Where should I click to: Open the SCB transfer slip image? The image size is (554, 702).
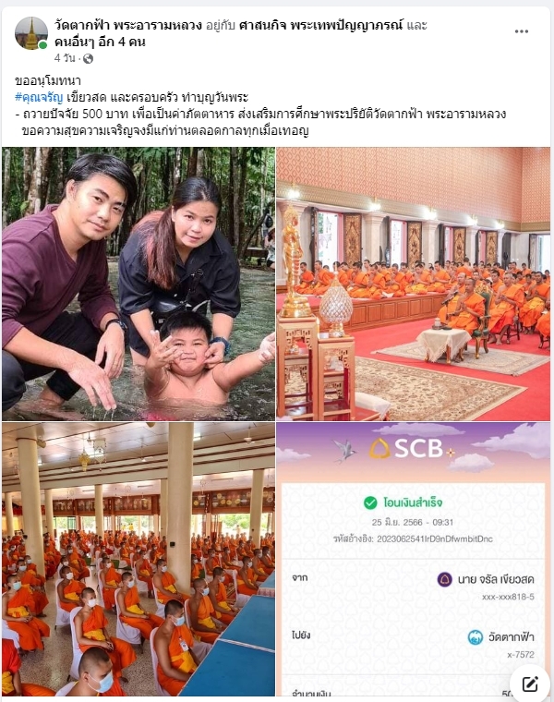pyautogui.click(x=413, y=559)
